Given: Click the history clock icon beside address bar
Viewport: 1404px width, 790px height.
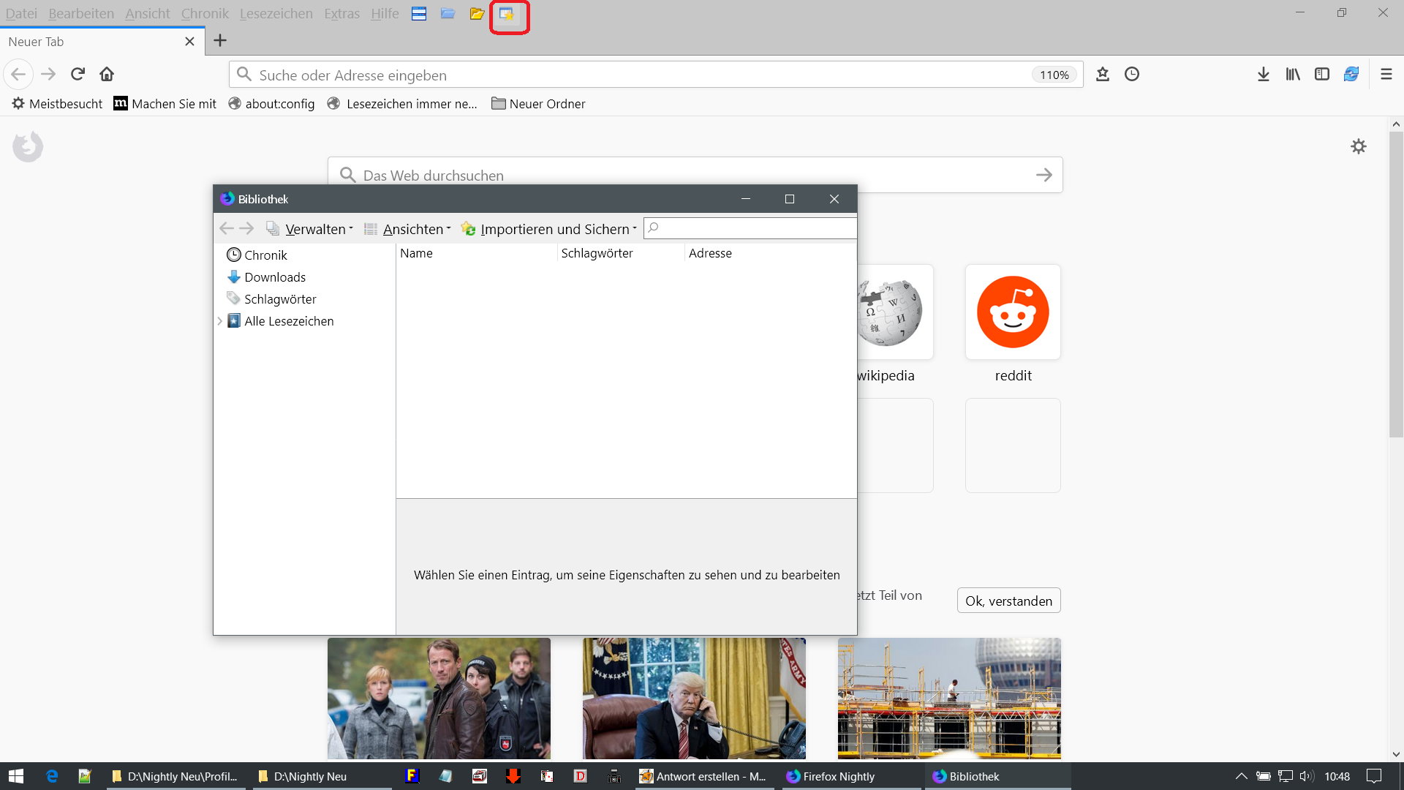Looking at the screenshot, I should tap(1131, 74).
